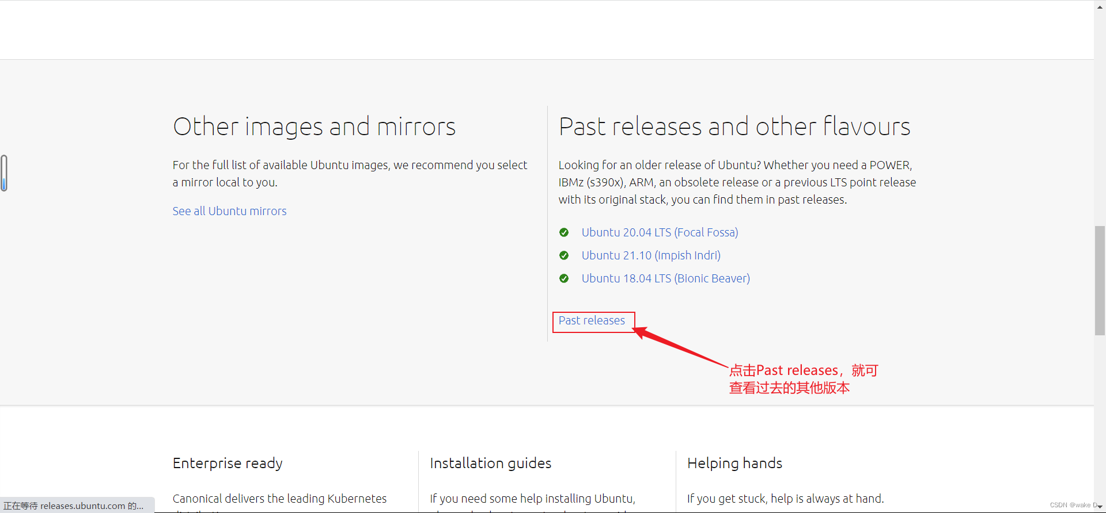Click the scrollbar down arrow
Viewport: 1106px width, 513px height.
pyautogui.click(x=1100, y=507)
